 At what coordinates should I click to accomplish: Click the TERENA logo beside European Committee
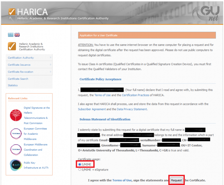[x=16, y=134]
